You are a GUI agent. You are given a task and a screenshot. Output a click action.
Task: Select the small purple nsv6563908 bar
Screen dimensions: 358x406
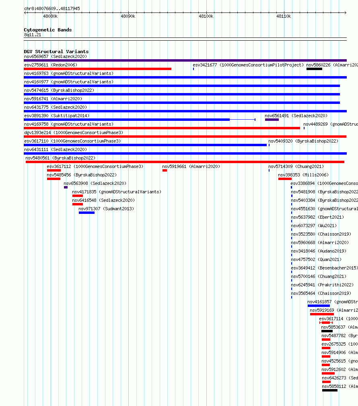tap(66, 187)
